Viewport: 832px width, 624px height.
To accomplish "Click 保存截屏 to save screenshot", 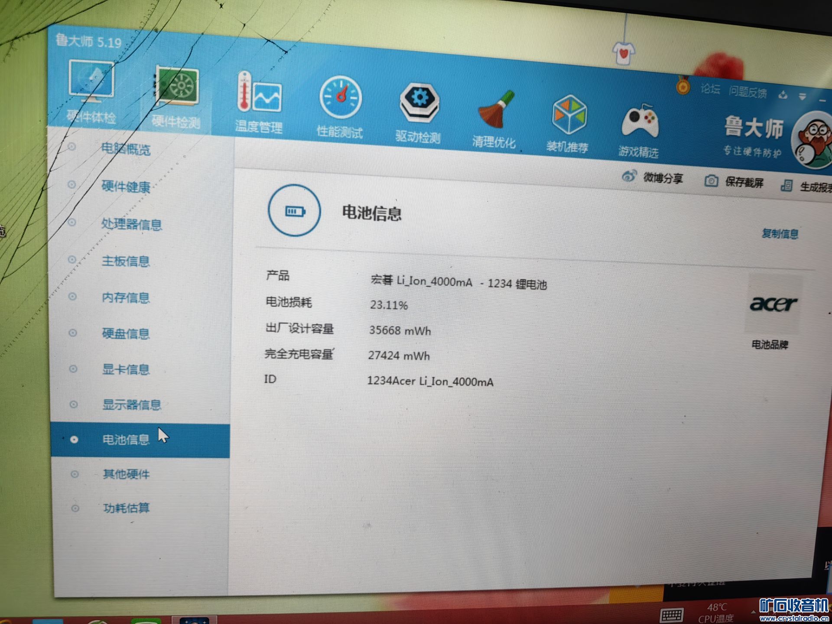I will click(734, 182).
